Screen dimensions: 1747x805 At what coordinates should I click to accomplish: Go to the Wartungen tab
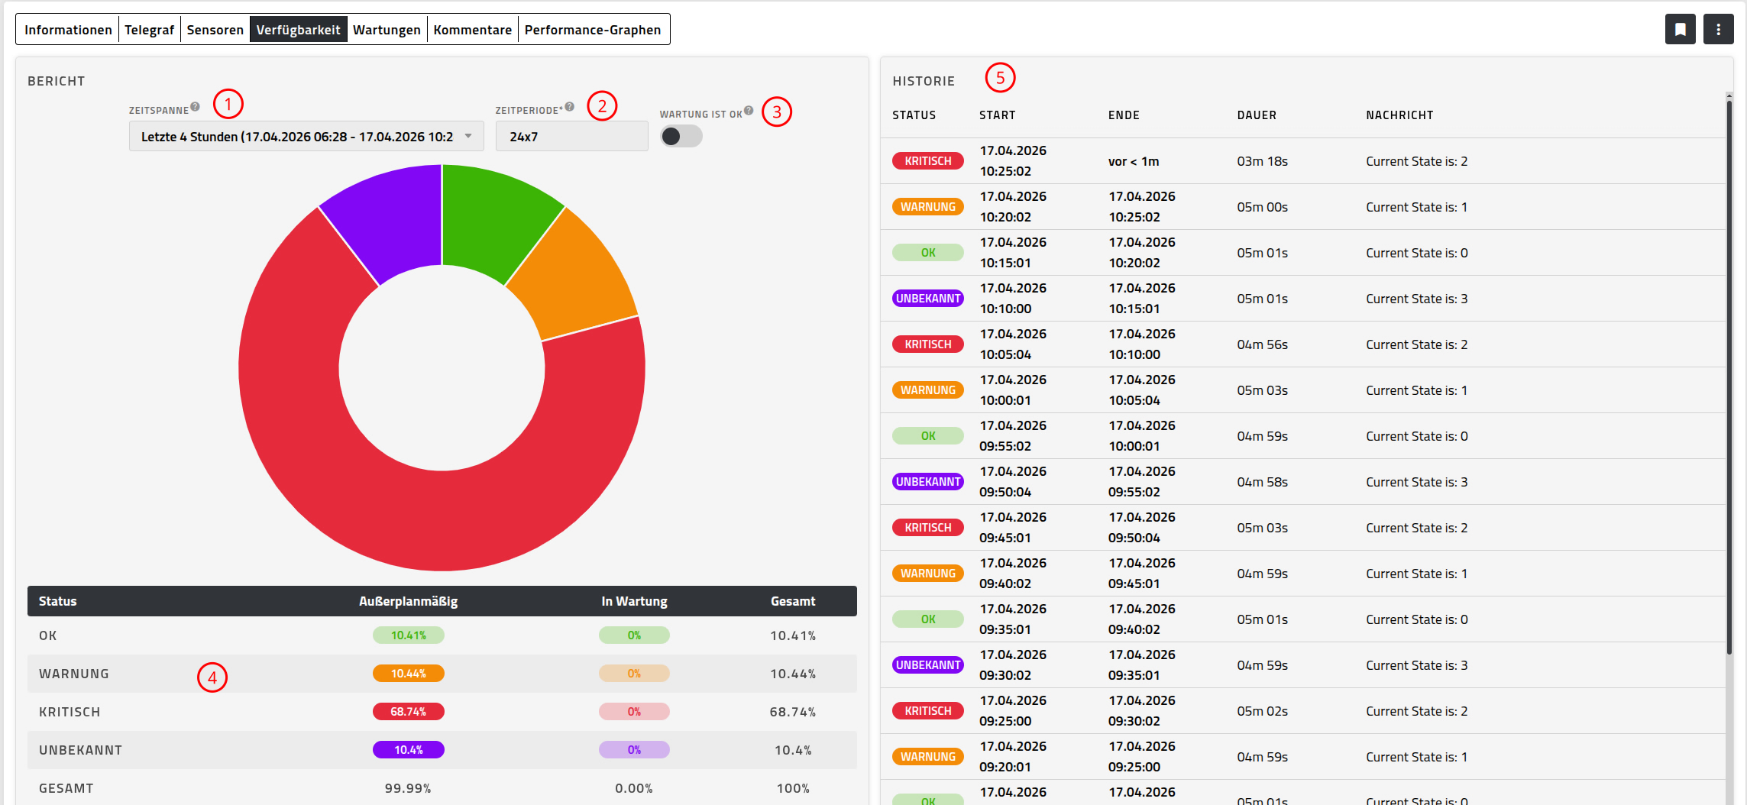point(387,30)
